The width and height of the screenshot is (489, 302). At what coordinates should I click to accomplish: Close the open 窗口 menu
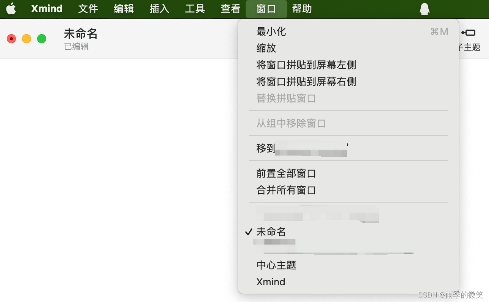pyautogui.click(x=266, y=9)
